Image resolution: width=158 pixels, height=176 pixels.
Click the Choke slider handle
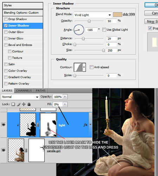click(x=75, y=44)
